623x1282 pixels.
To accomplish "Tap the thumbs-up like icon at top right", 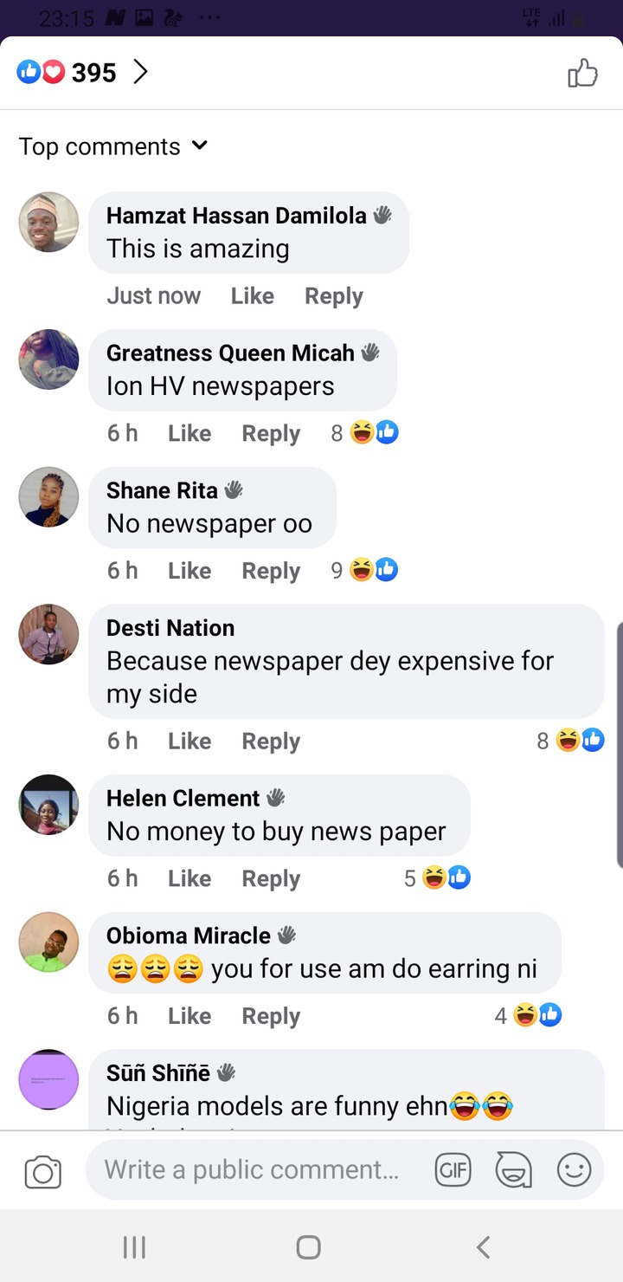I will (x=582, y=74).
